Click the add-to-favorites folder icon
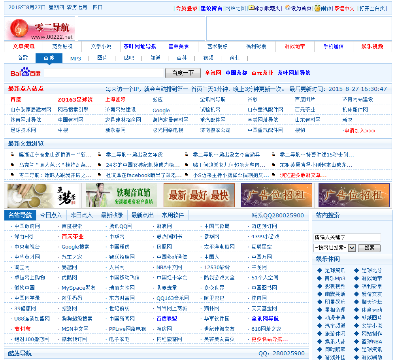 pyautogui.click(x=251, y=8)
